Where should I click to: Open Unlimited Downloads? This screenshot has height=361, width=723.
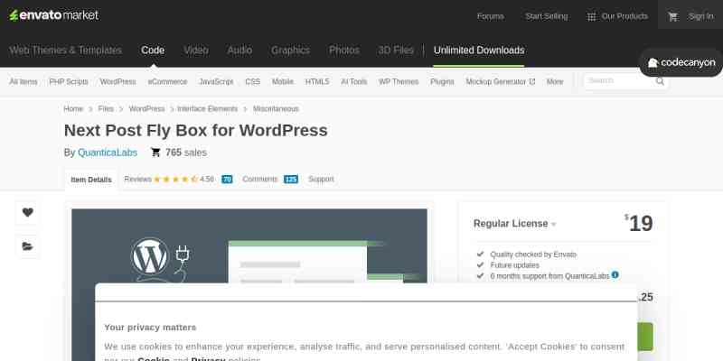click(479, 51)
